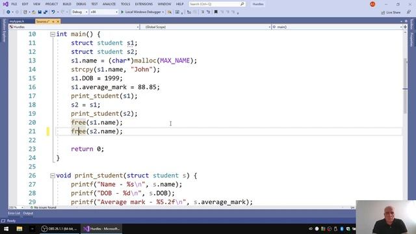Image resolution: width=416 pixels, height=234 pixels.
Task: Open the ANALYZE menu
Action: (x=109, y=4)
